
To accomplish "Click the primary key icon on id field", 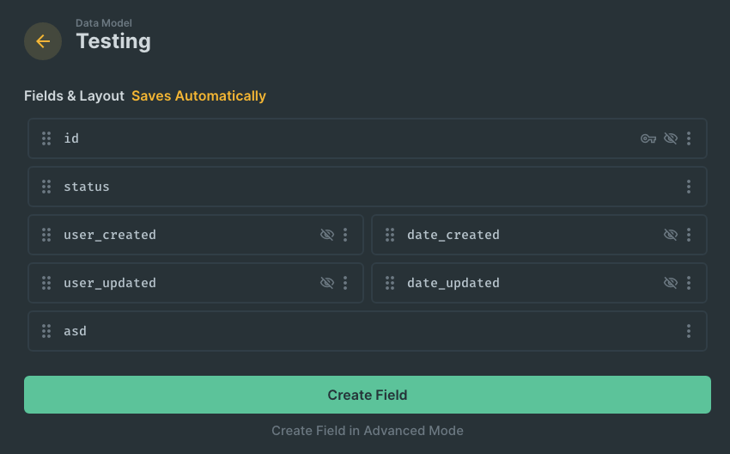I will [648, 138].
